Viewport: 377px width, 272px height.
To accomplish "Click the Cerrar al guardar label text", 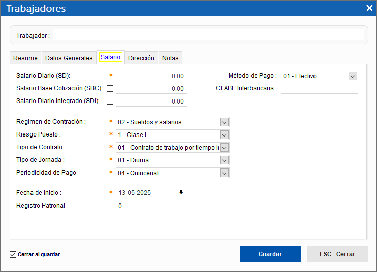I will click(39, 254).
